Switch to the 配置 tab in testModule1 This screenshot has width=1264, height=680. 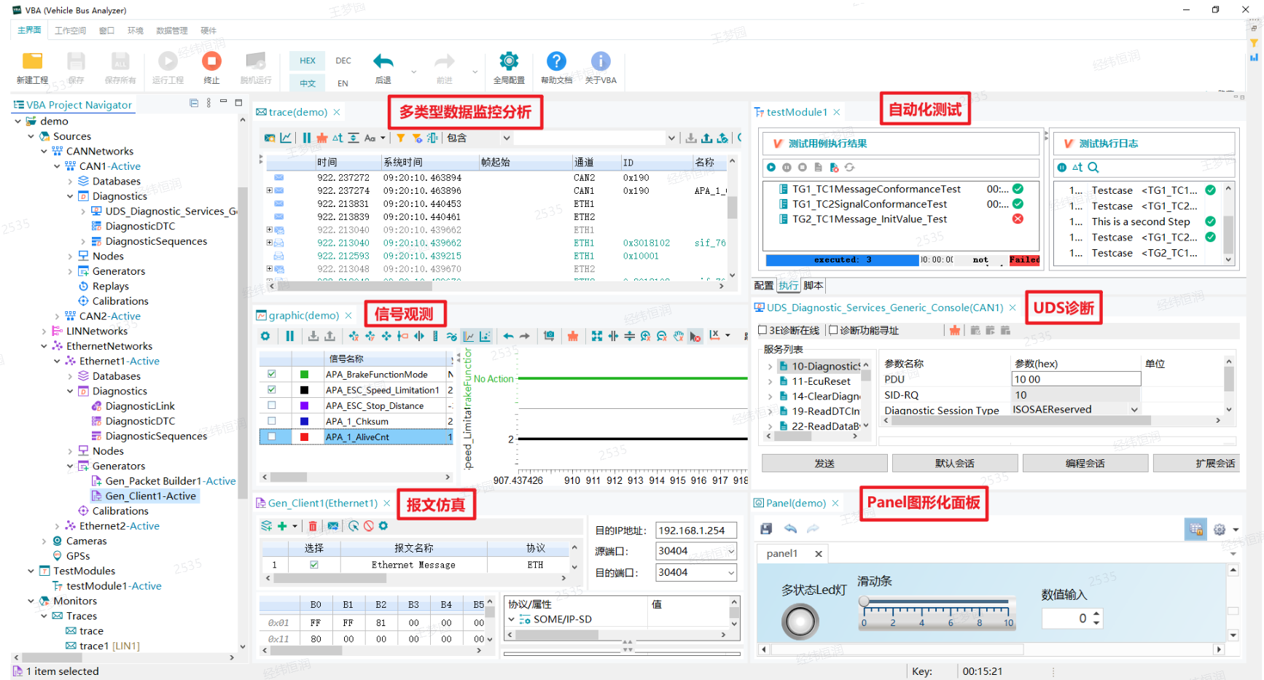pos(764,286)
